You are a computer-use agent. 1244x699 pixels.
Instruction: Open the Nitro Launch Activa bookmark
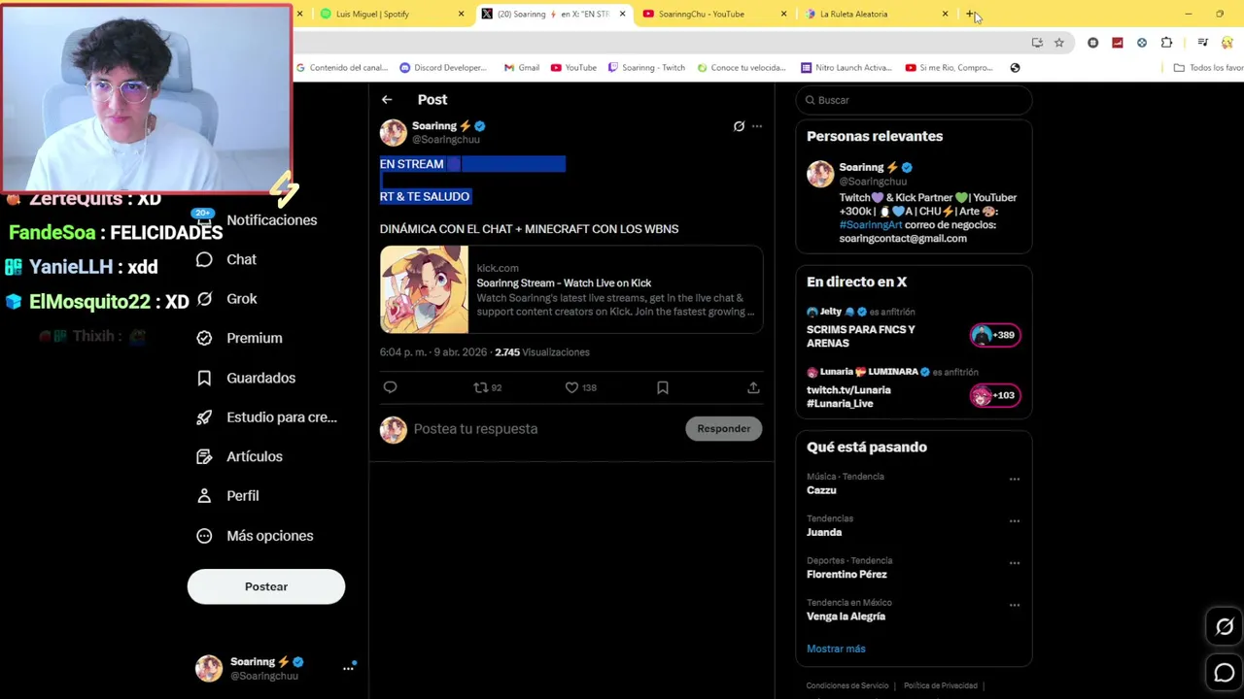[x=846, y=68]
